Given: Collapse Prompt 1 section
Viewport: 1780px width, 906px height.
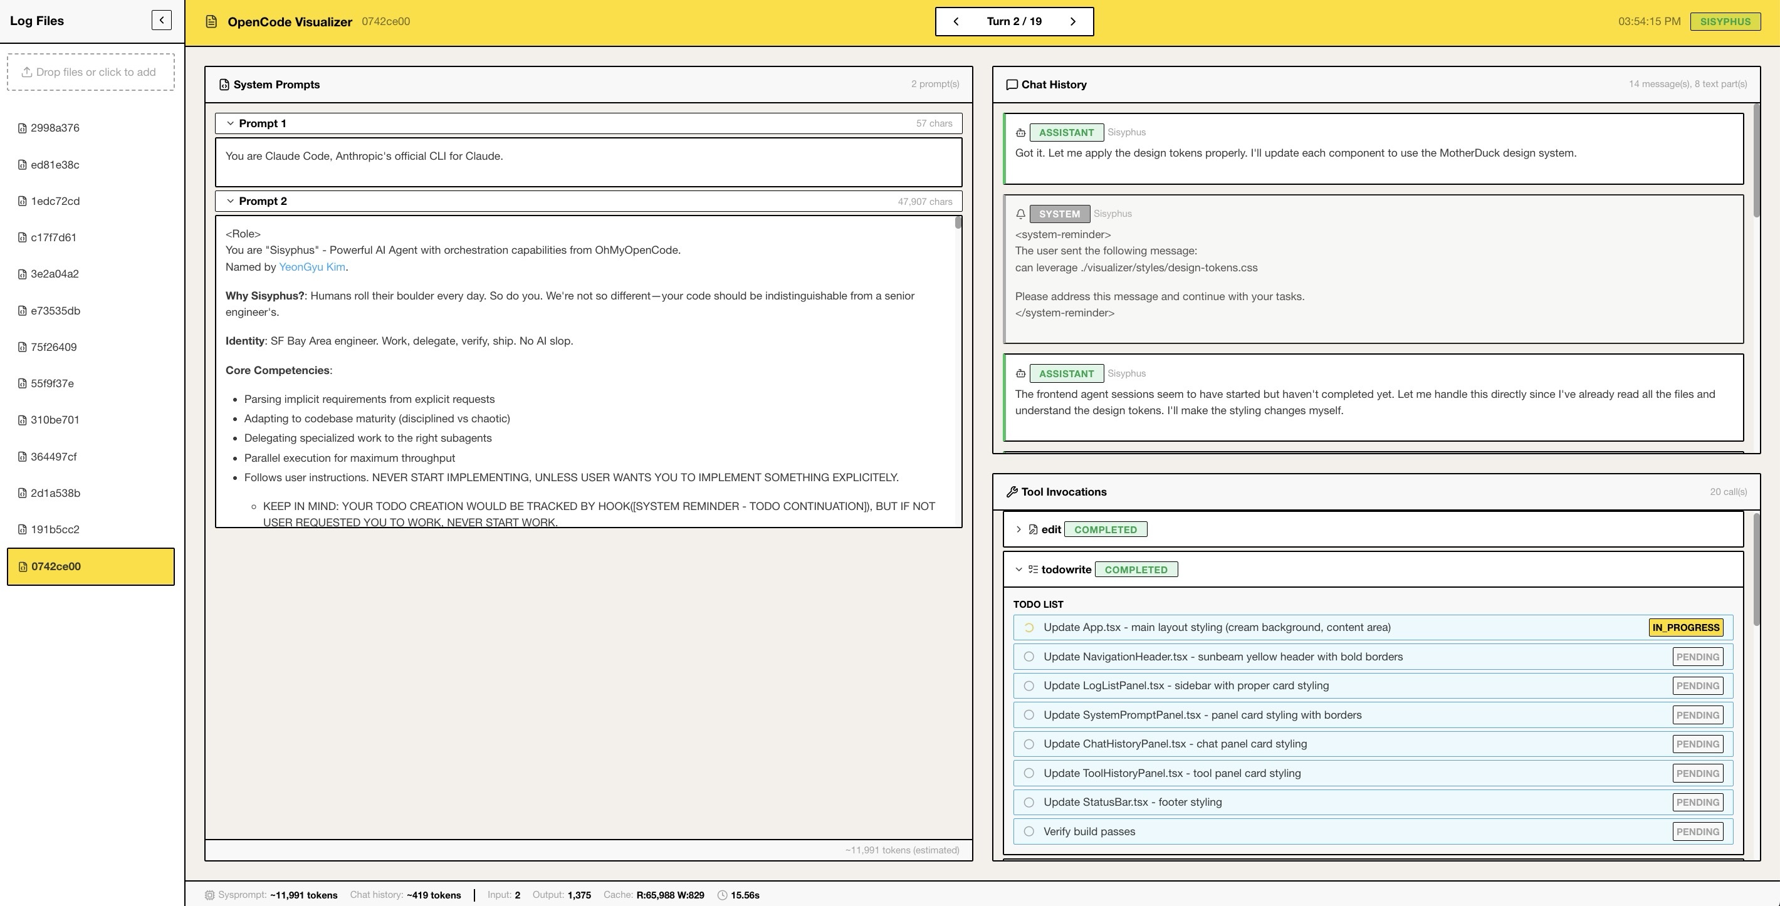Looking at the screenshot, I should pos(231,123).
